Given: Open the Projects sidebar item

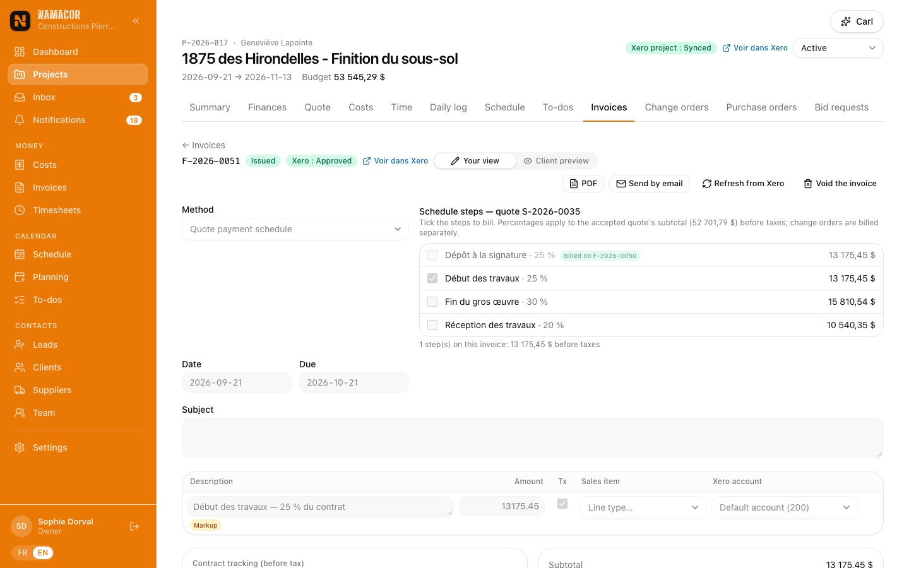Looking at the screenshot, I should click(78, 74).
